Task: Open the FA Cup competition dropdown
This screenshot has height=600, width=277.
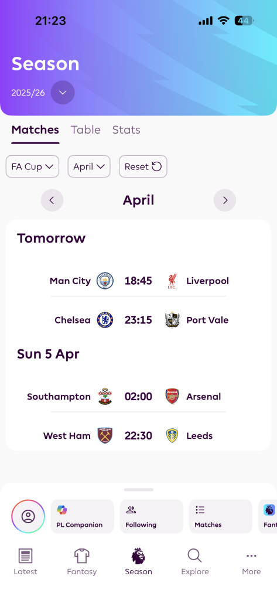Action: coord(33,166)
